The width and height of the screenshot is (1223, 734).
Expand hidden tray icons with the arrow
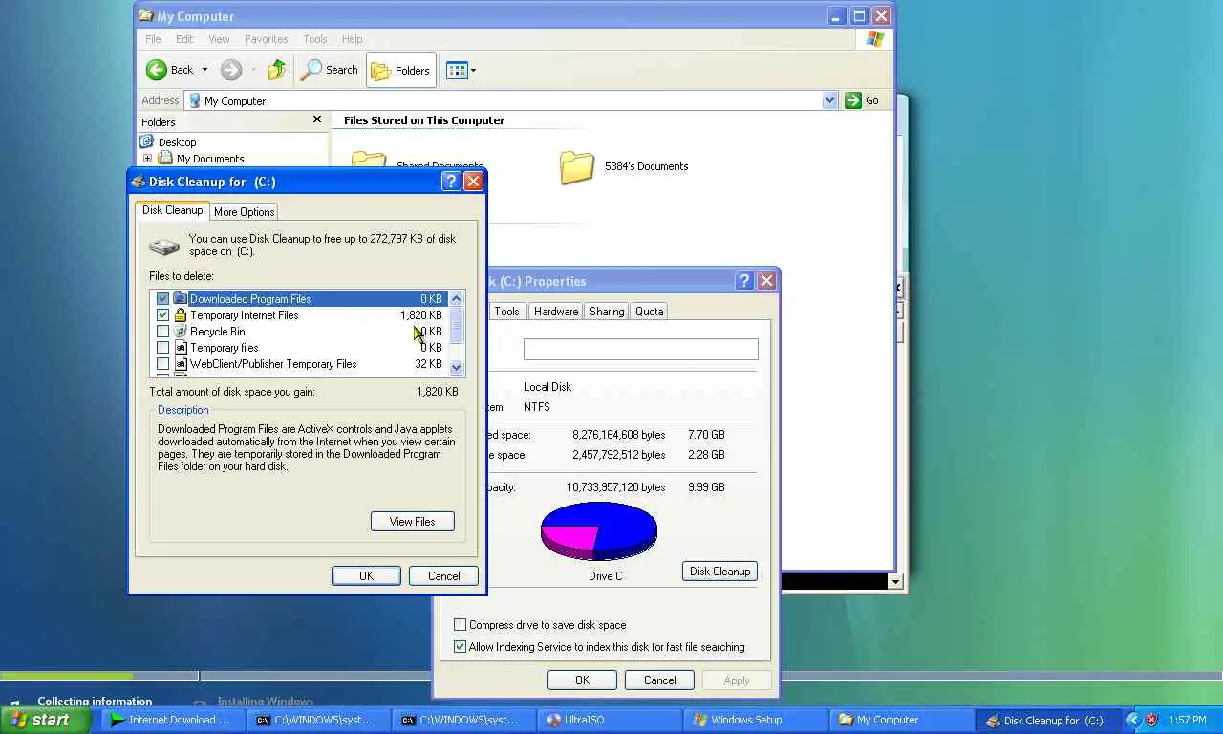[x=1133, y=720]
